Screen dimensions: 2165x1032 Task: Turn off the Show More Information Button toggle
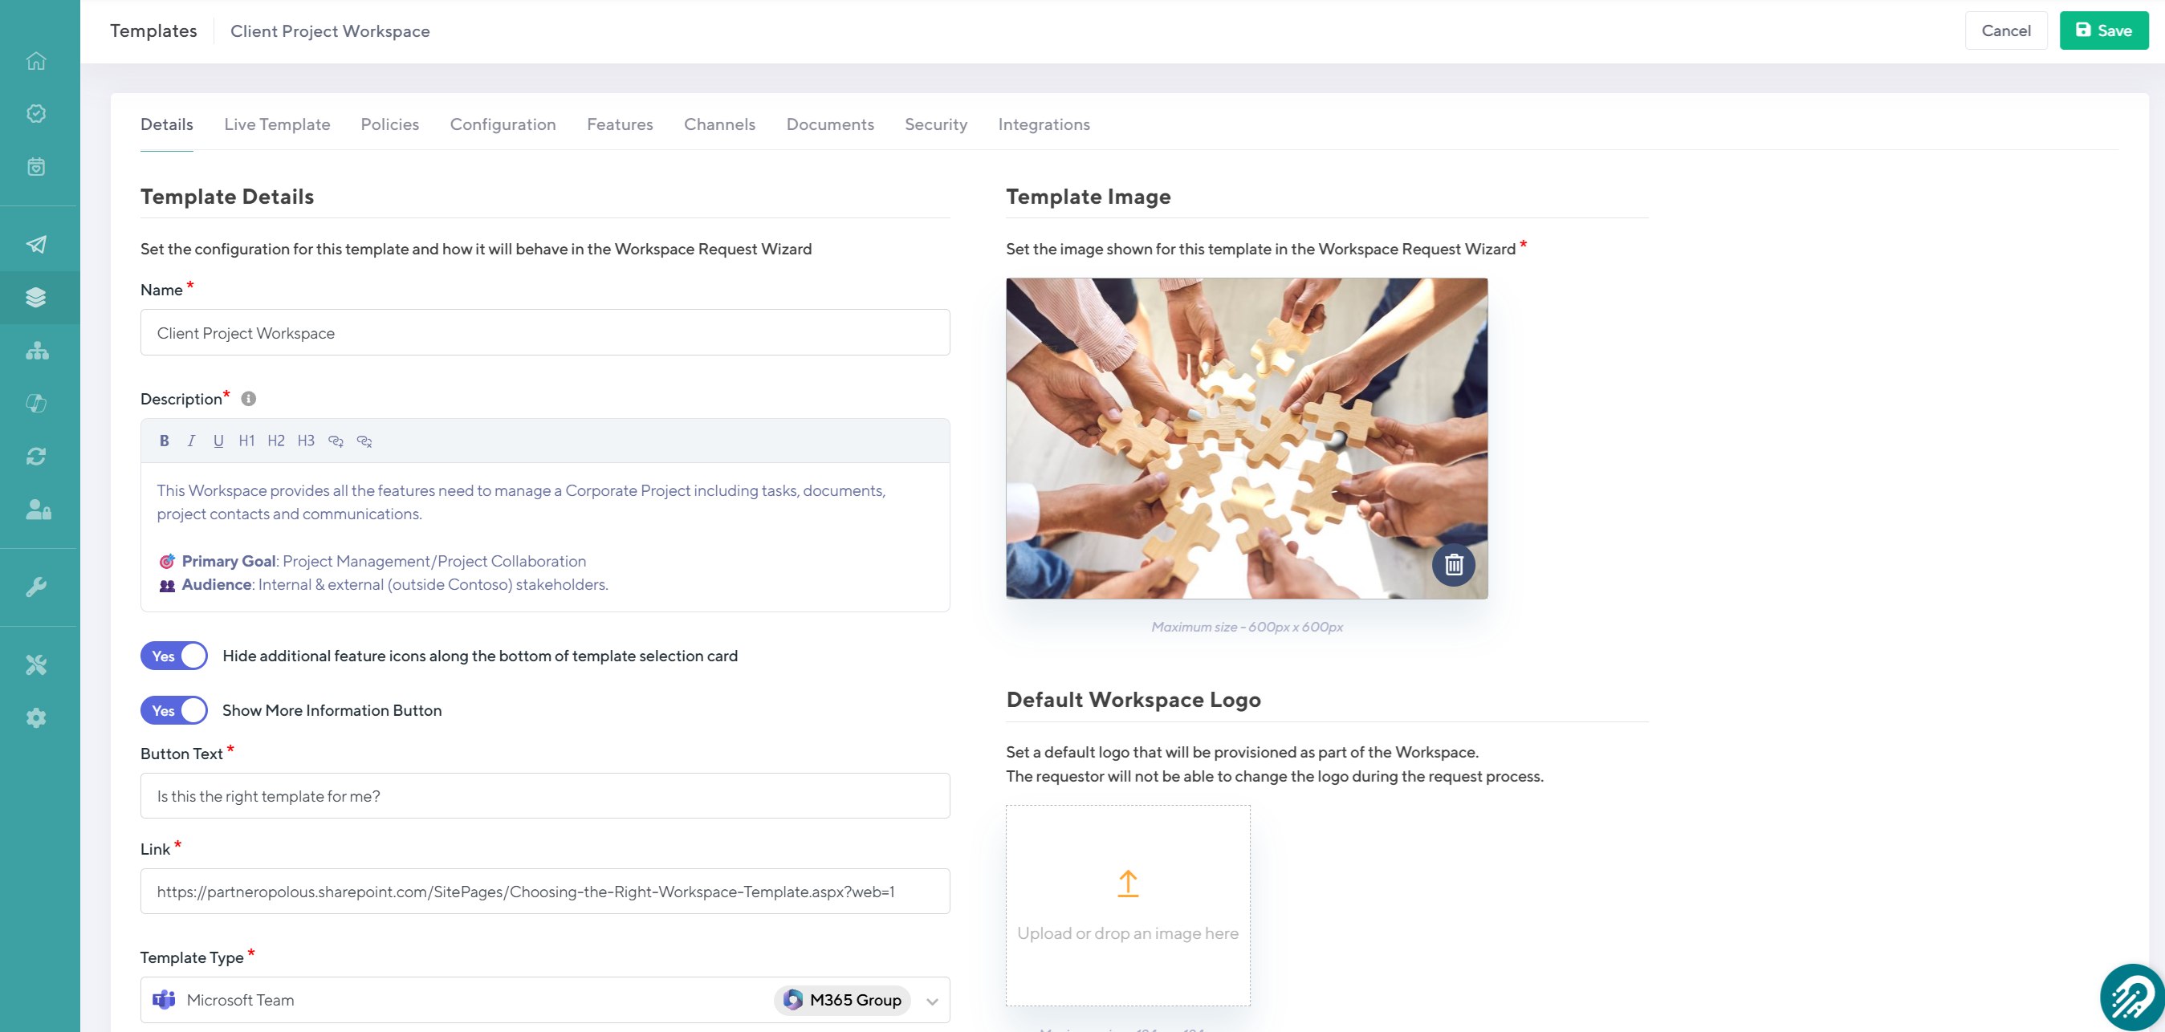click(x=173, y=710)
